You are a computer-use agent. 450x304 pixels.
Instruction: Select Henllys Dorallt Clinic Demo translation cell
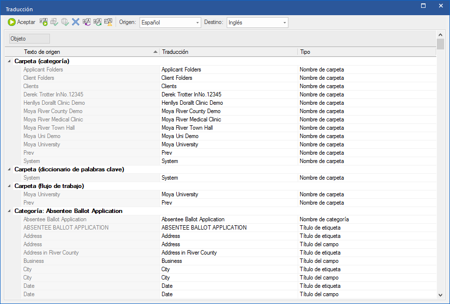tap(229, 103)
